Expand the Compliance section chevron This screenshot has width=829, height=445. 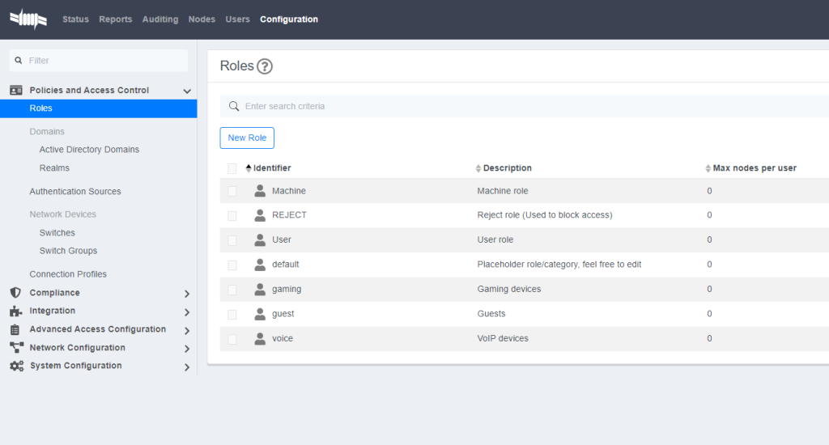pos(187,294)
